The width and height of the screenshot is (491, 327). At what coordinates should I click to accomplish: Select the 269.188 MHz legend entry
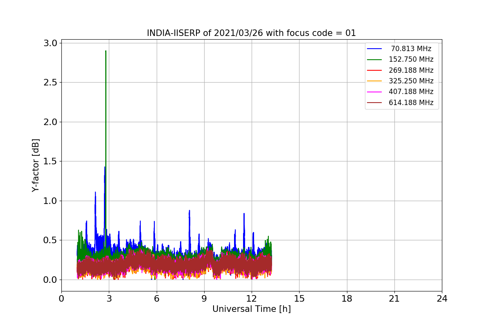[400, 70]
